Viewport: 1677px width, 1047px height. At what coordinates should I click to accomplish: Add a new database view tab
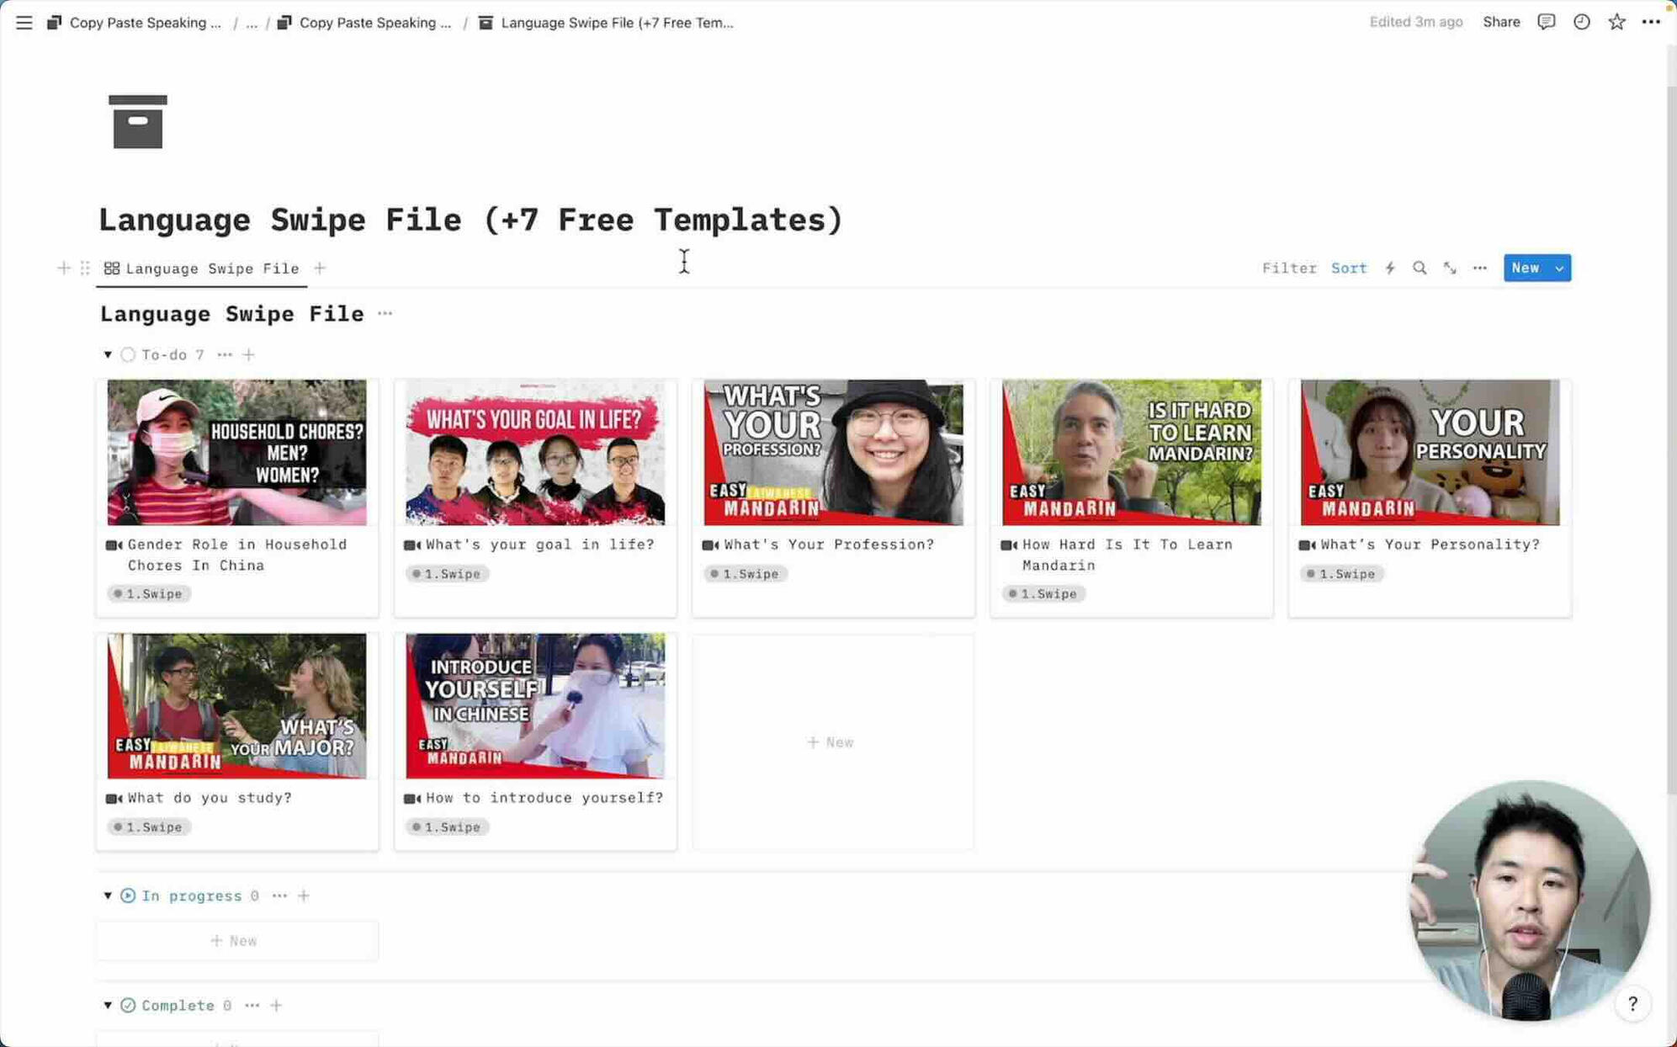(320, 268)
